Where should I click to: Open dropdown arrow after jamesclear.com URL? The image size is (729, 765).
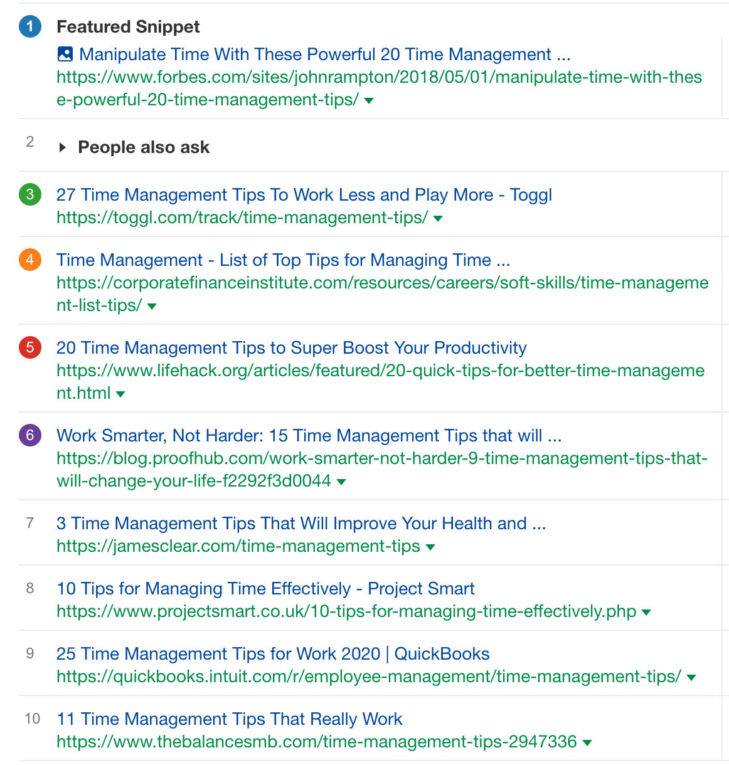click(x=430, y=547)
